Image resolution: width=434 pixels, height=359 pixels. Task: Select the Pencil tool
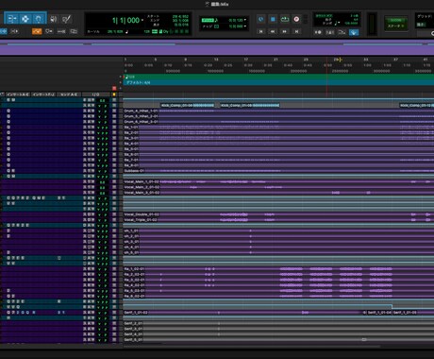pos(66,19)
